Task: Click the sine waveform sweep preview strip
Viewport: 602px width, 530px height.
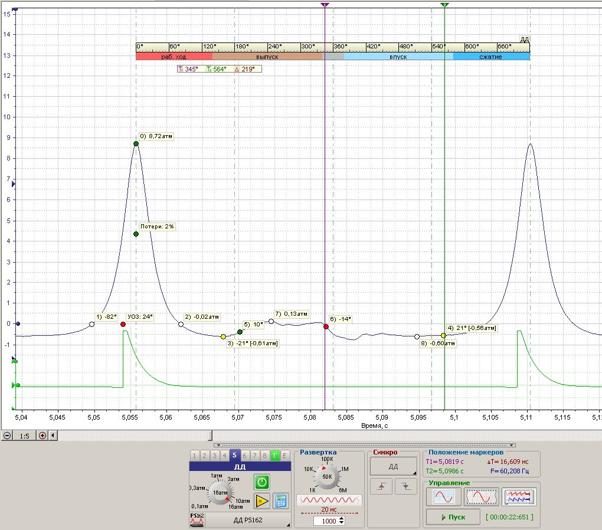Action: tap(329, 500)
